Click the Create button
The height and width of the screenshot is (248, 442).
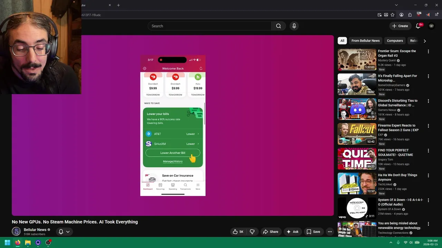coord(400,26)
